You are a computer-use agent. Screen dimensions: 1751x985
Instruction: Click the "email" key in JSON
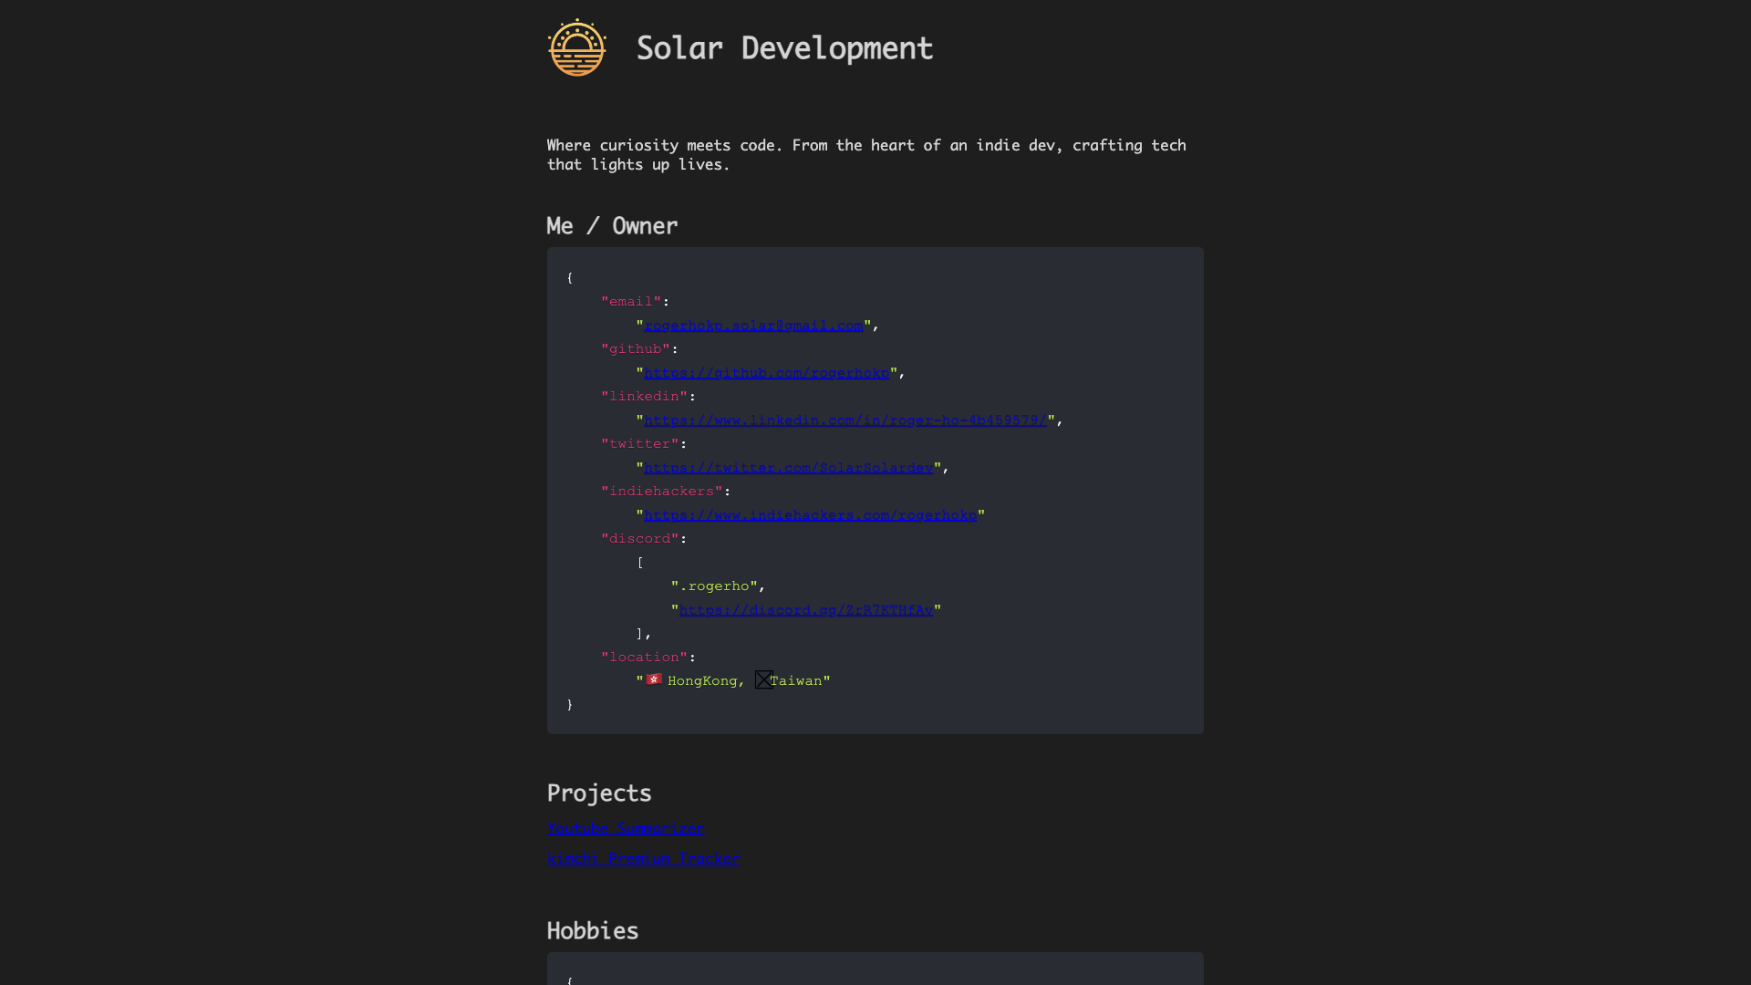[631, 302]
